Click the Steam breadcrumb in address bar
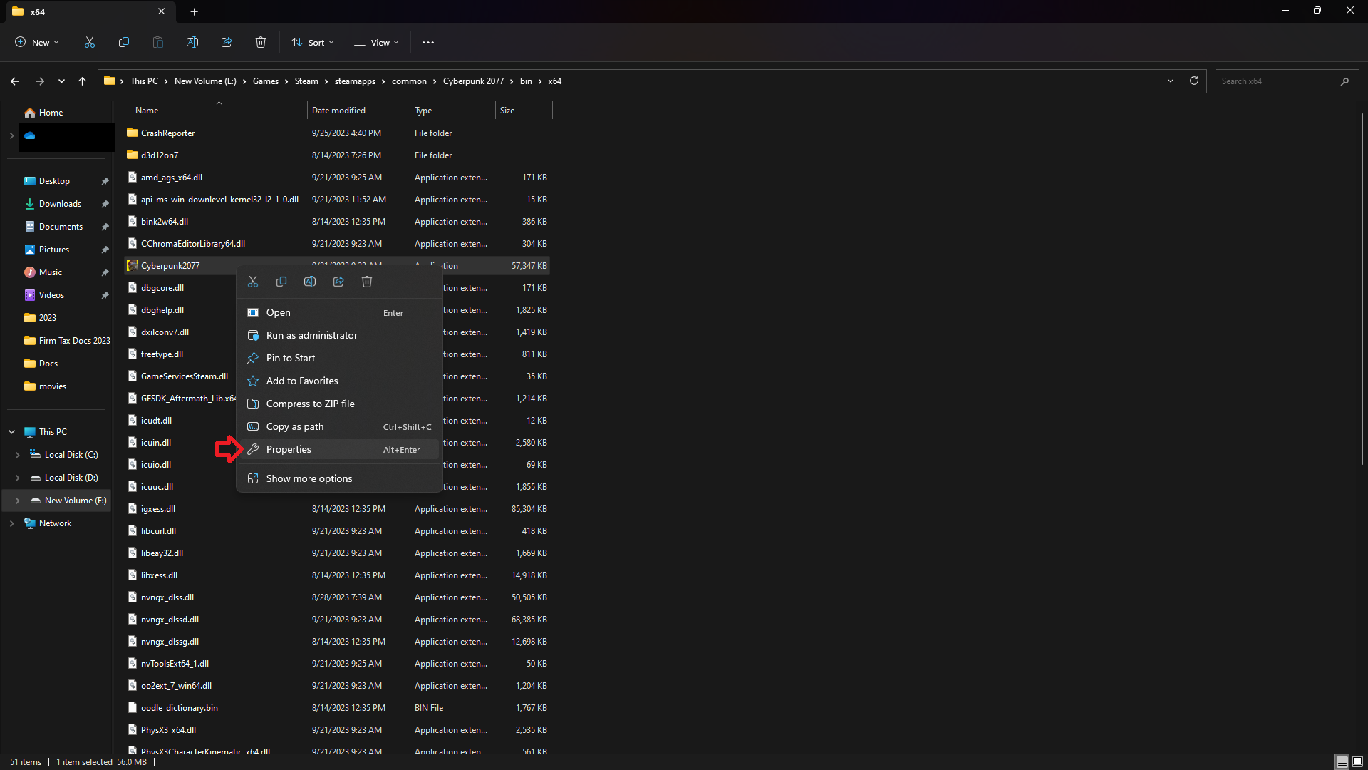This screenshot has width=1368, height=770. (306, 81)
